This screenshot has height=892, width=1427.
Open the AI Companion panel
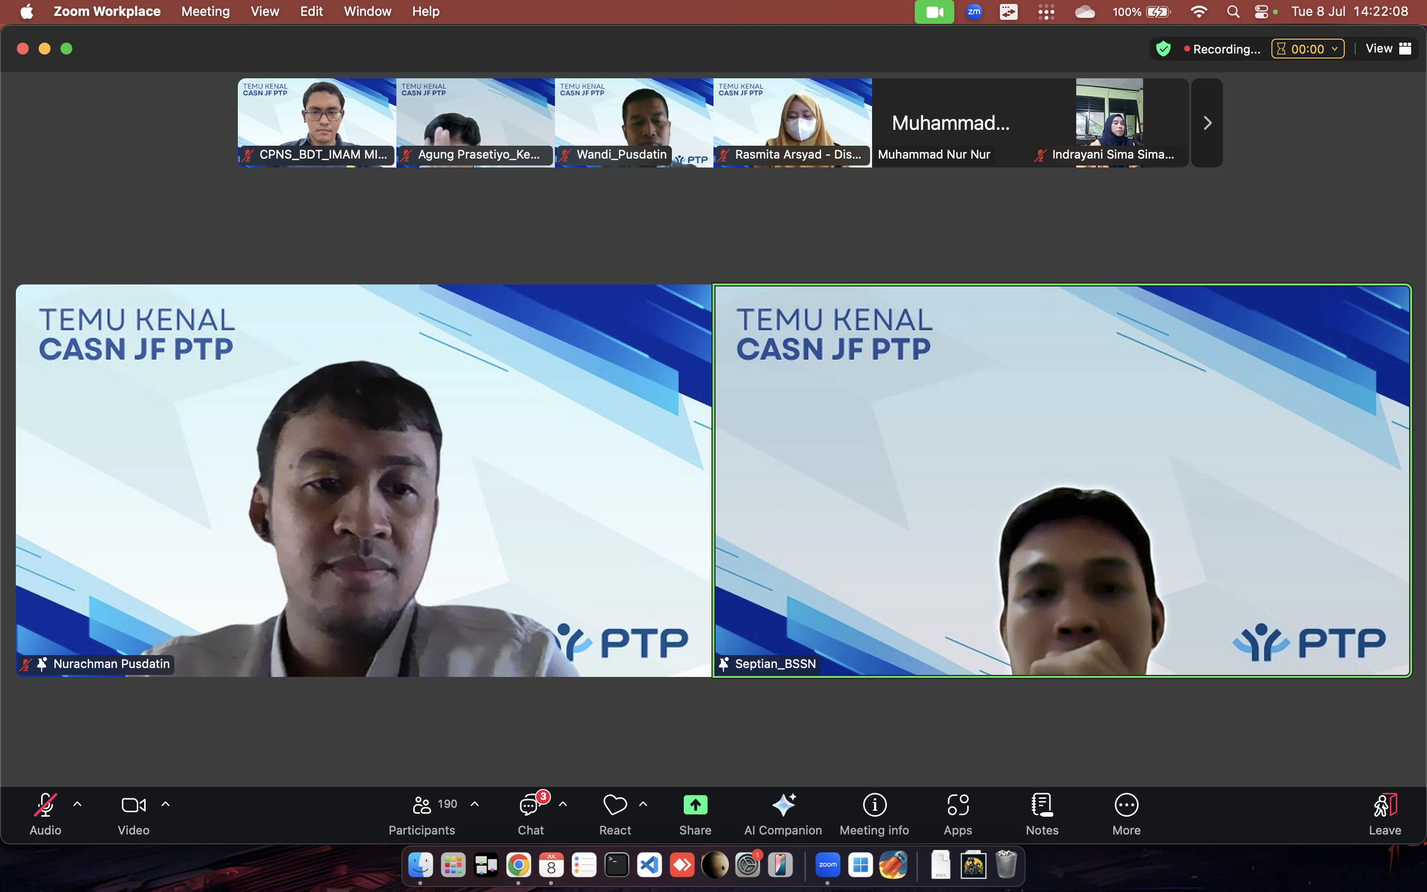[x=782, y=814]
